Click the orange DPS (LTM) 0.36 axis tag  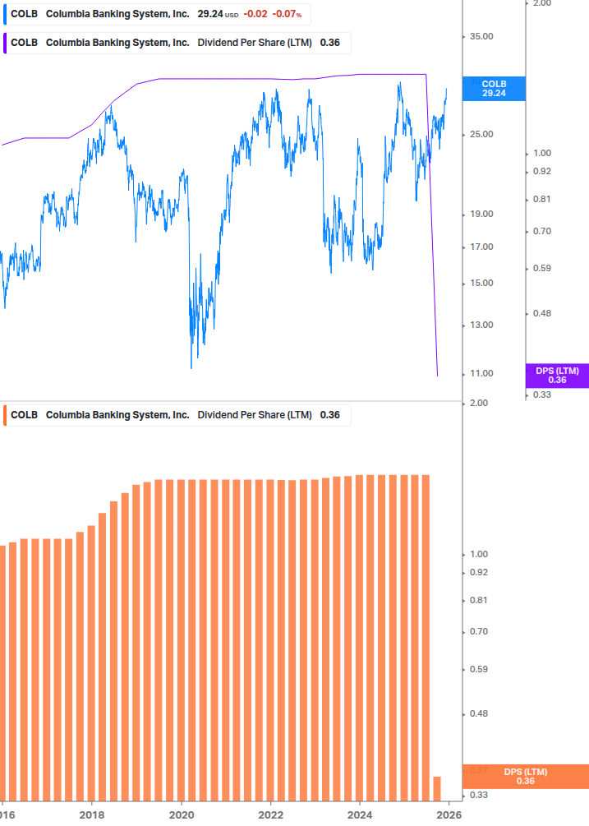525,777
